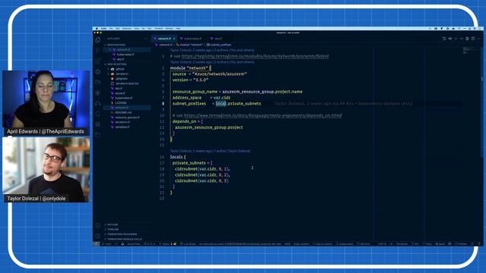Open Explorer panel ellipsis actions menu
This screenshot has width=486, height=273.
click(x=146, y=39)
